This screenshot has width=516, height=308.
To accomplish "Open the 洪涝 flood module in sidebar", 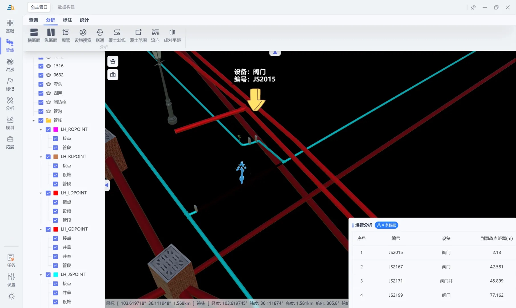I will (10, 64).
